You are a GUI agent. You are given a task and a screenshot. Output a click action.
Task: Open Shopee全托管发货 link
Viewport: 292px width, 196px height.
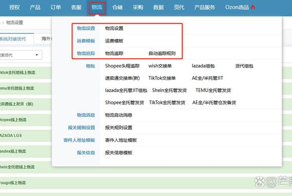click(124, 103)
